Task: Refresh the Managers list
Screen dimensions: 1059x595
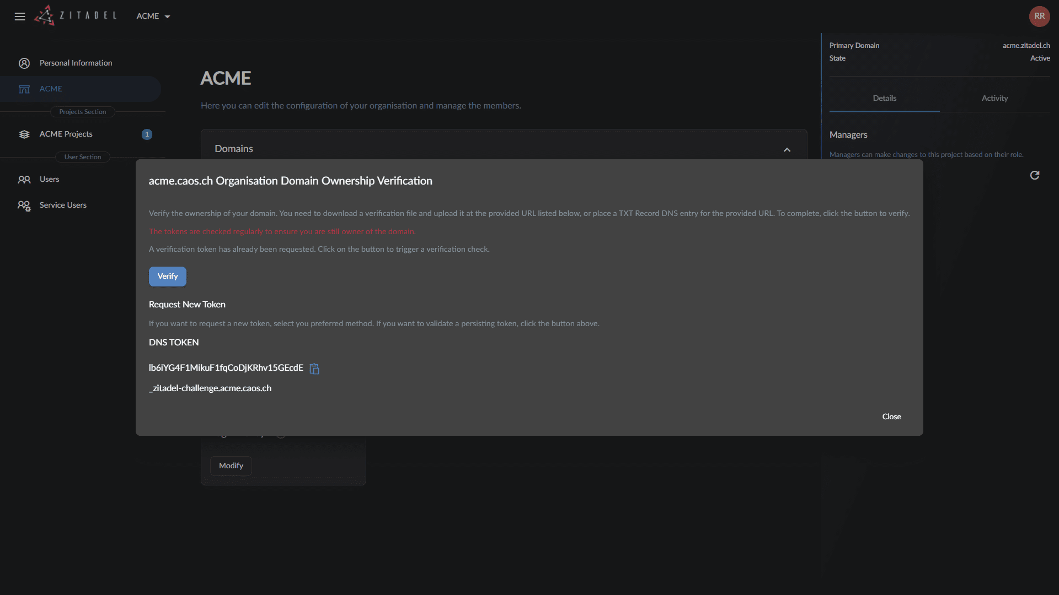Action: [x=1035, y=175]
